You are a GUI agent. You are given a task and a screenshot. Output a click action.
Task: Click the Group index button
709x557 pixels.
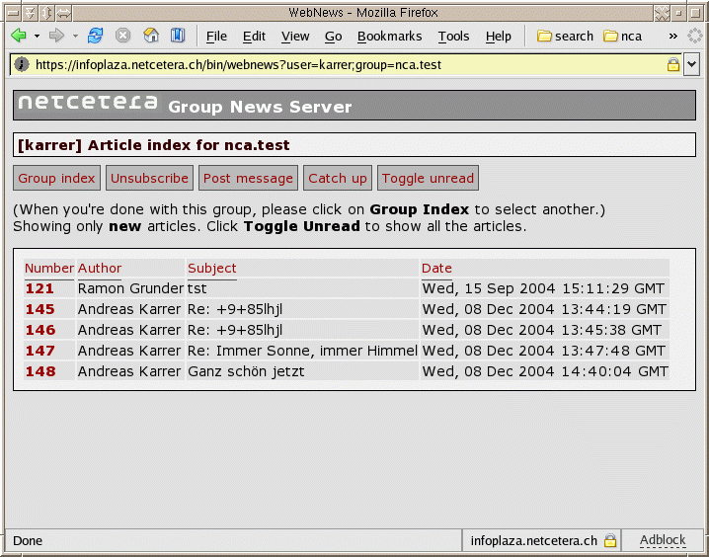click(x=56, y=178)
